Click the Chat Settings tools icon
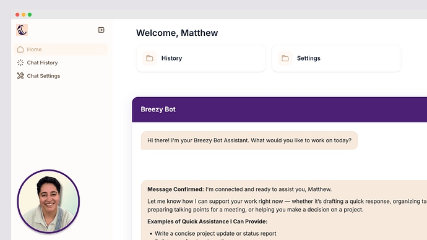Viewport: 427px width, 240px height. (x=20, y=76)
